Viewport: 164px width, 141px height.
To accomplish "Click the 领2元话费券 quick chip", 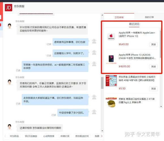I will (x=31, y=136).
